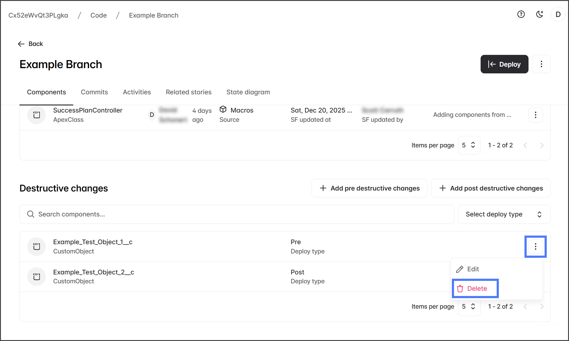Click the Search components field
Viewport: 569px width, 341px height.
[236, 214]
